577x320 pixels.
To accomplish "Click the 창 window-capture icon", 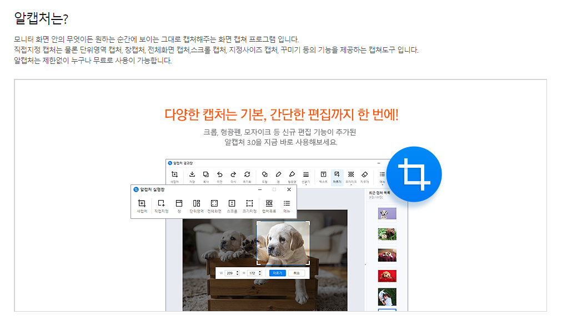I will pyautogui.click(x=179, y=204).
